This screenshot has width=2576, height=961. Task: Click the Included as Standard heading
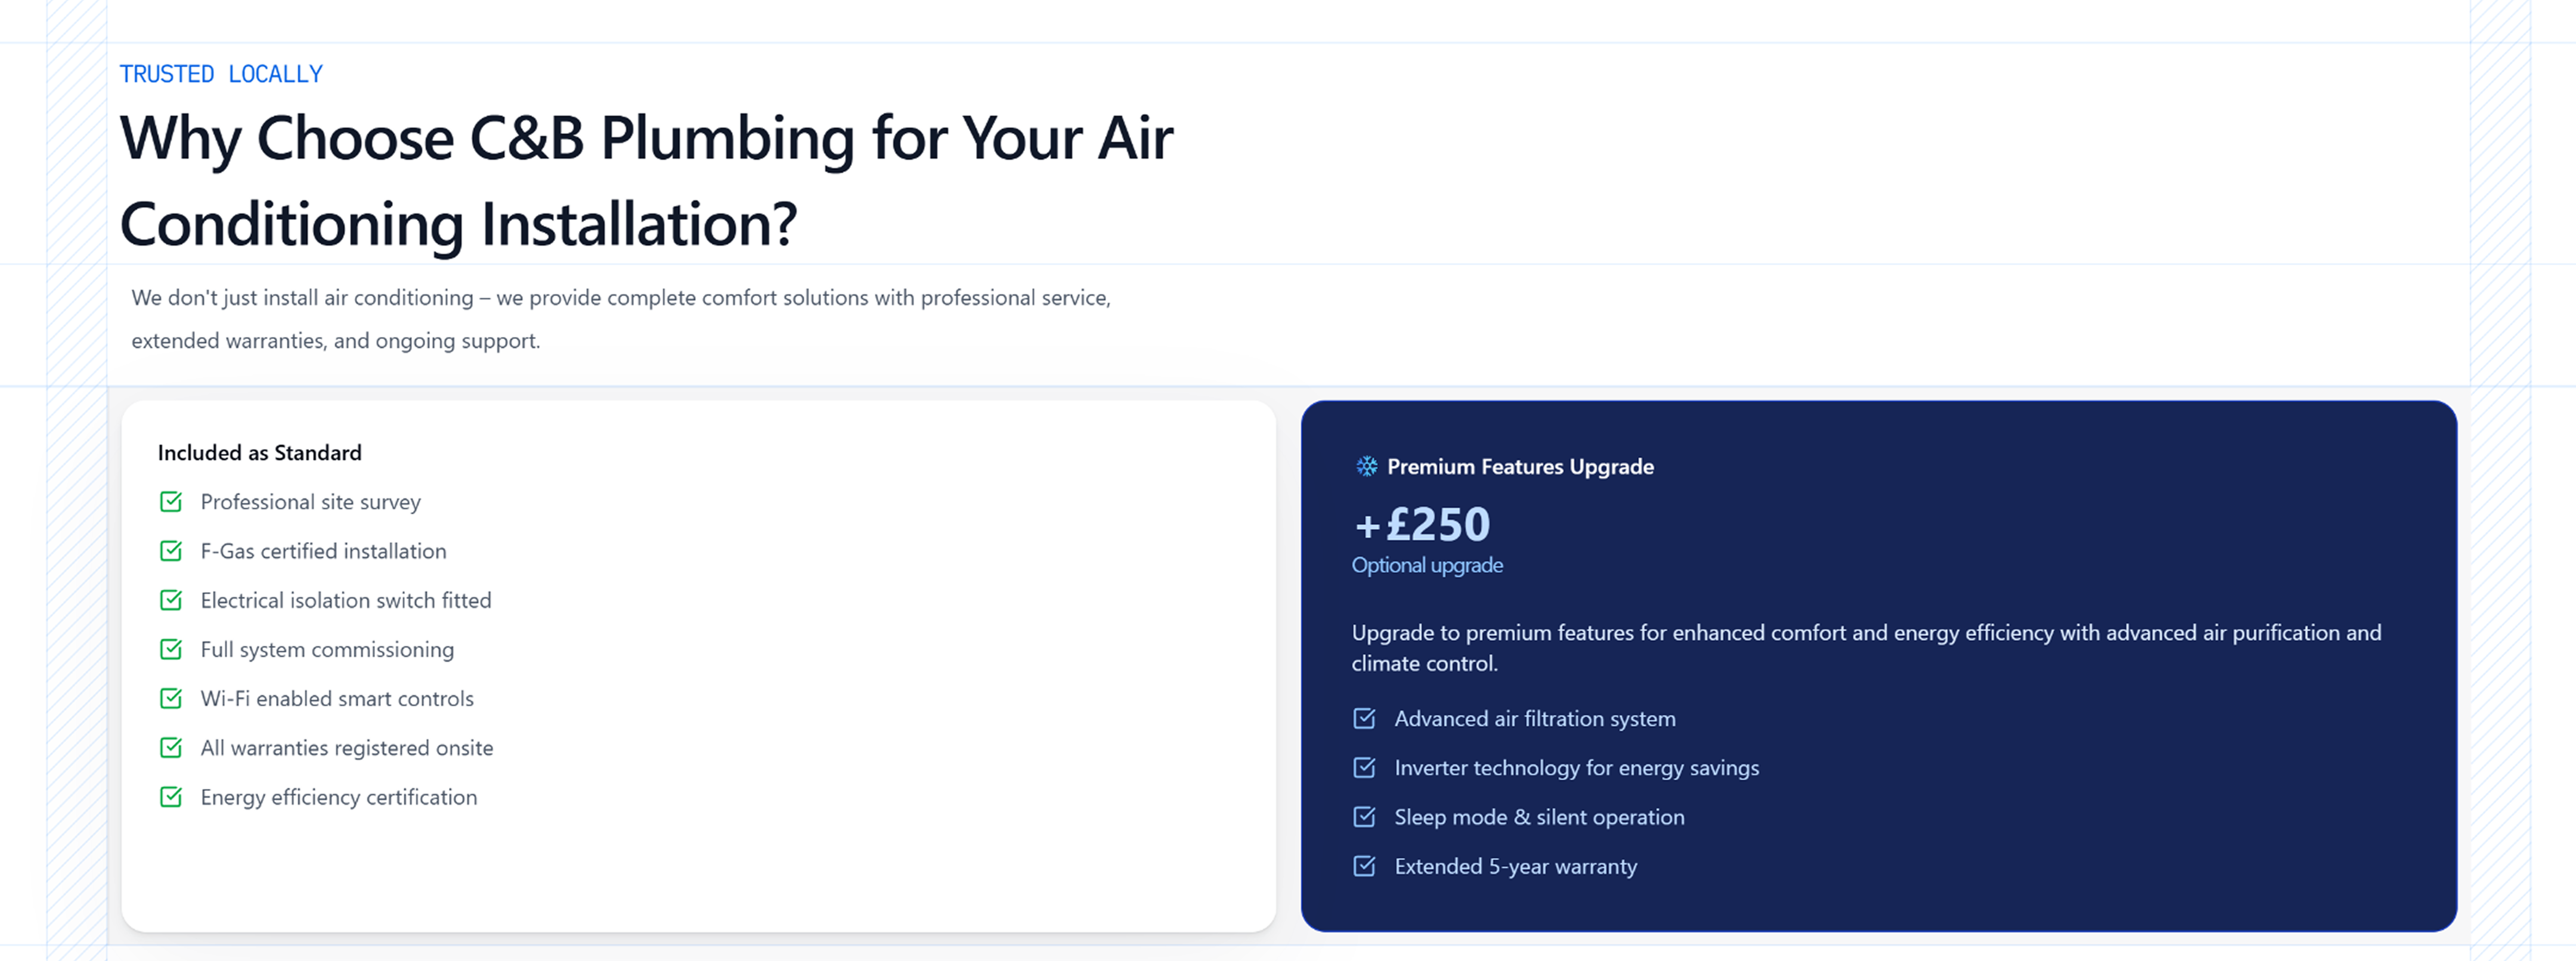[260, 453]
